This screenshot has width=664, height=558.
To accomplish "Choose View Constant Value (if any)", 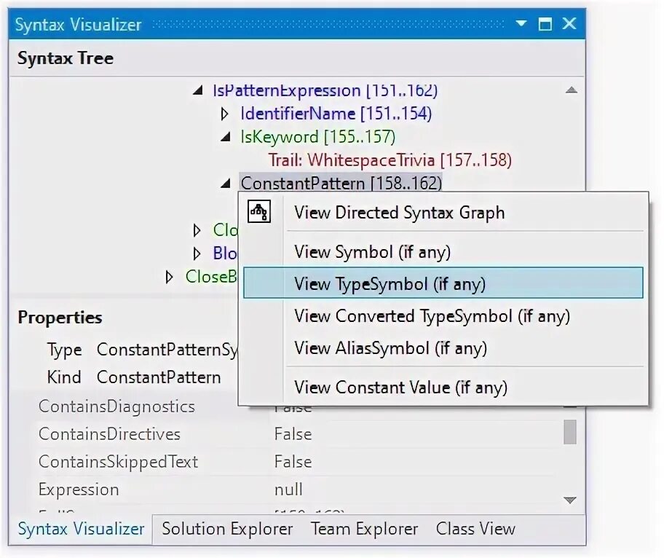I will coord(443,388).
